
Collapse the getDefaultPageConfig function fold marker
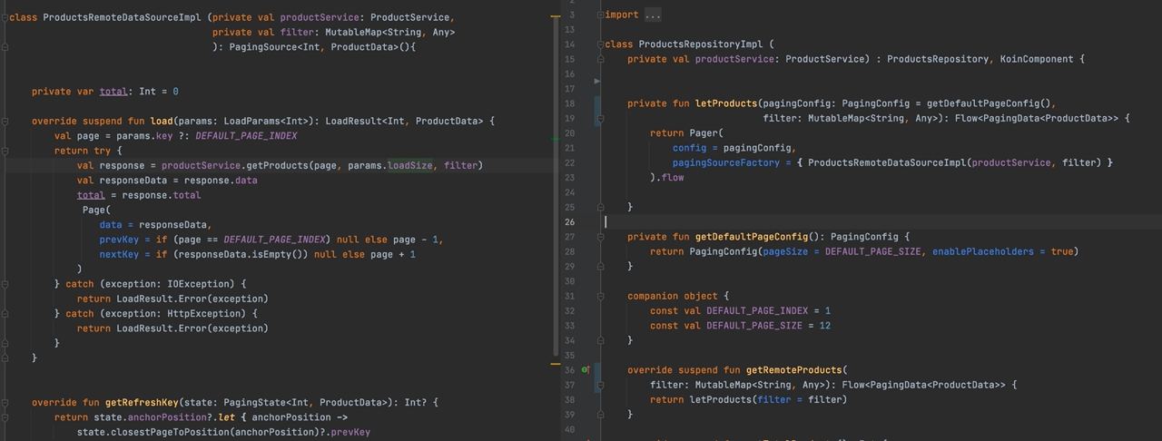click(600, 237)
